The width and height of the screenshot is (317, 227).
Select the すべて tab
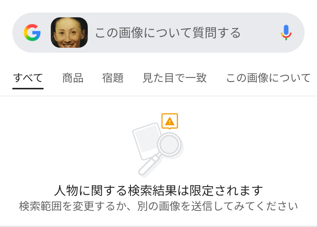[28, 78]
